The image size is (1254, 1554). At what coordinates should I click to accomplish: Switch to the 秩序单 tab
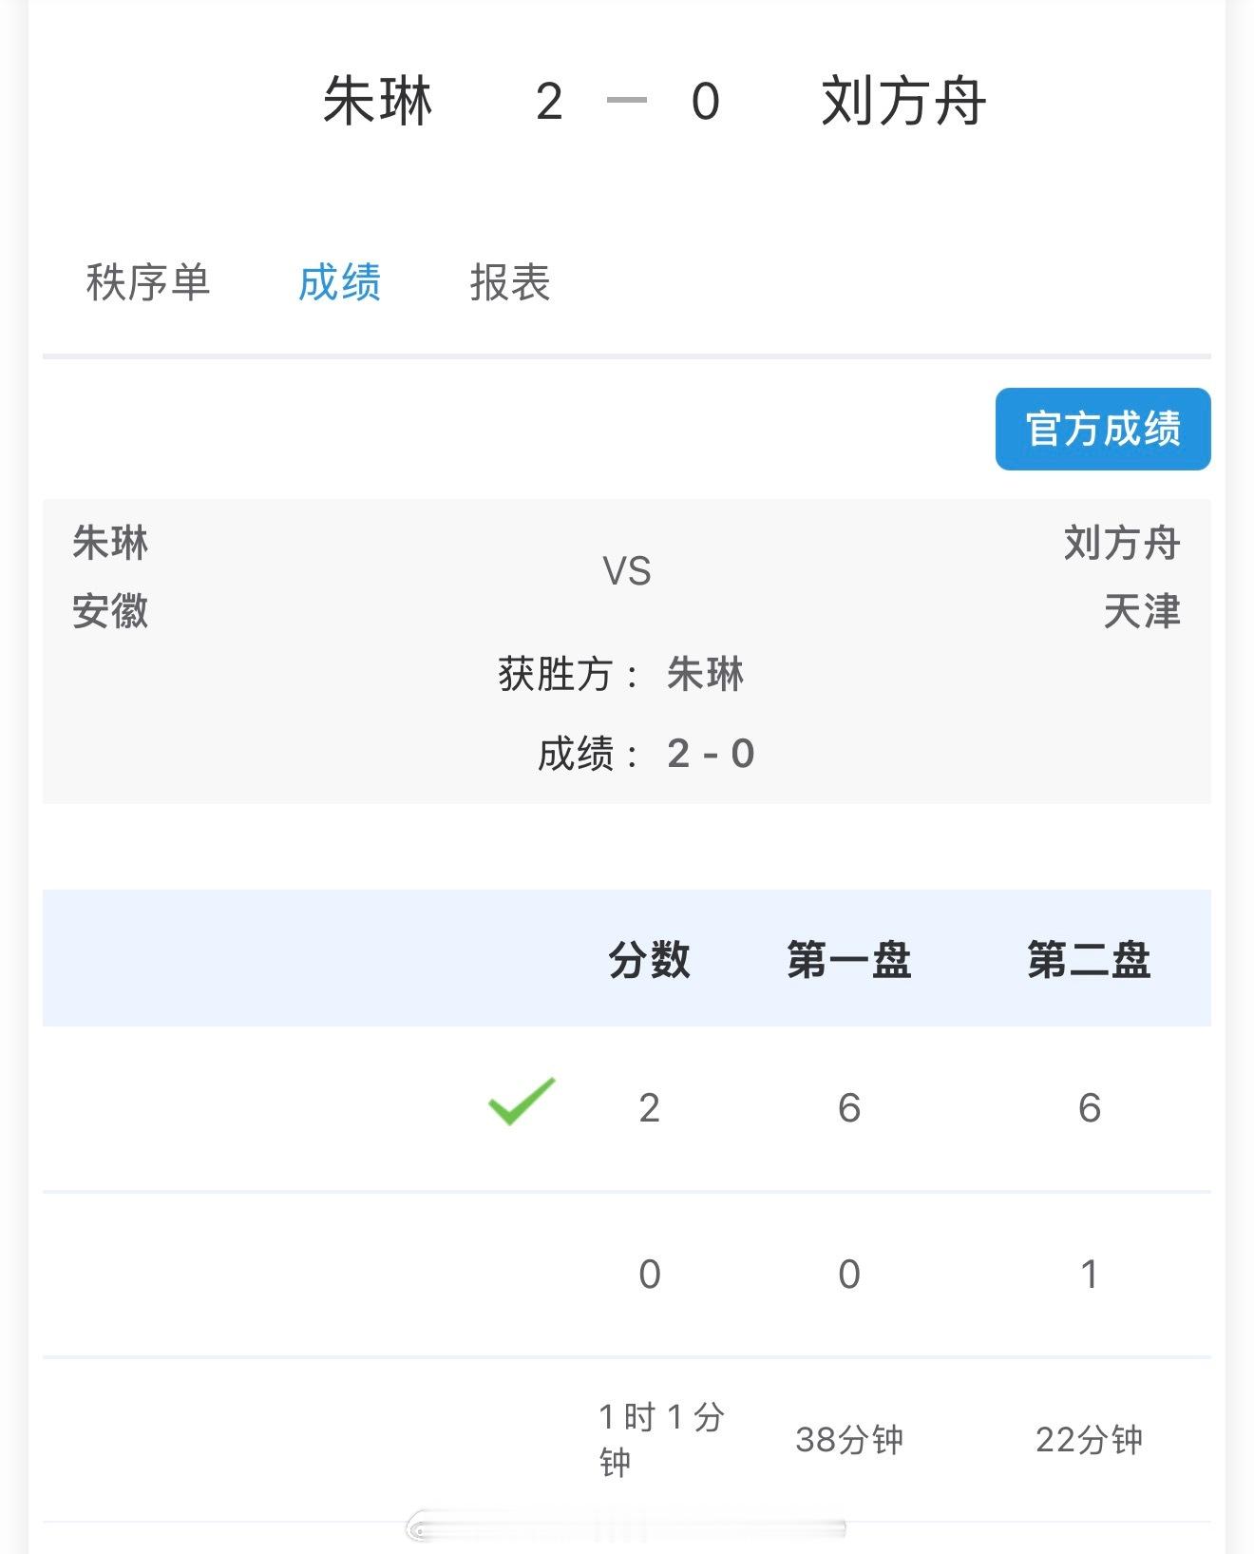point(147,282)
